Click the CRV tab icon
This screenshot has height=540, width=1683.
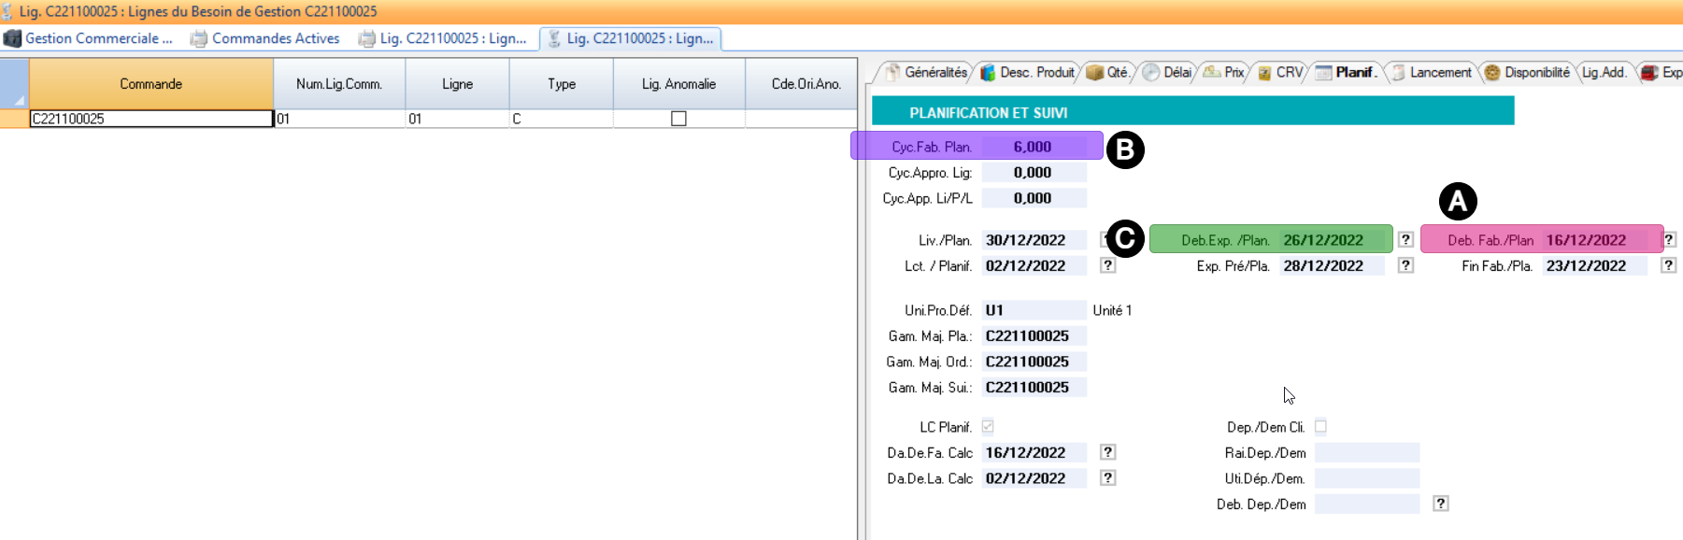1264,73
